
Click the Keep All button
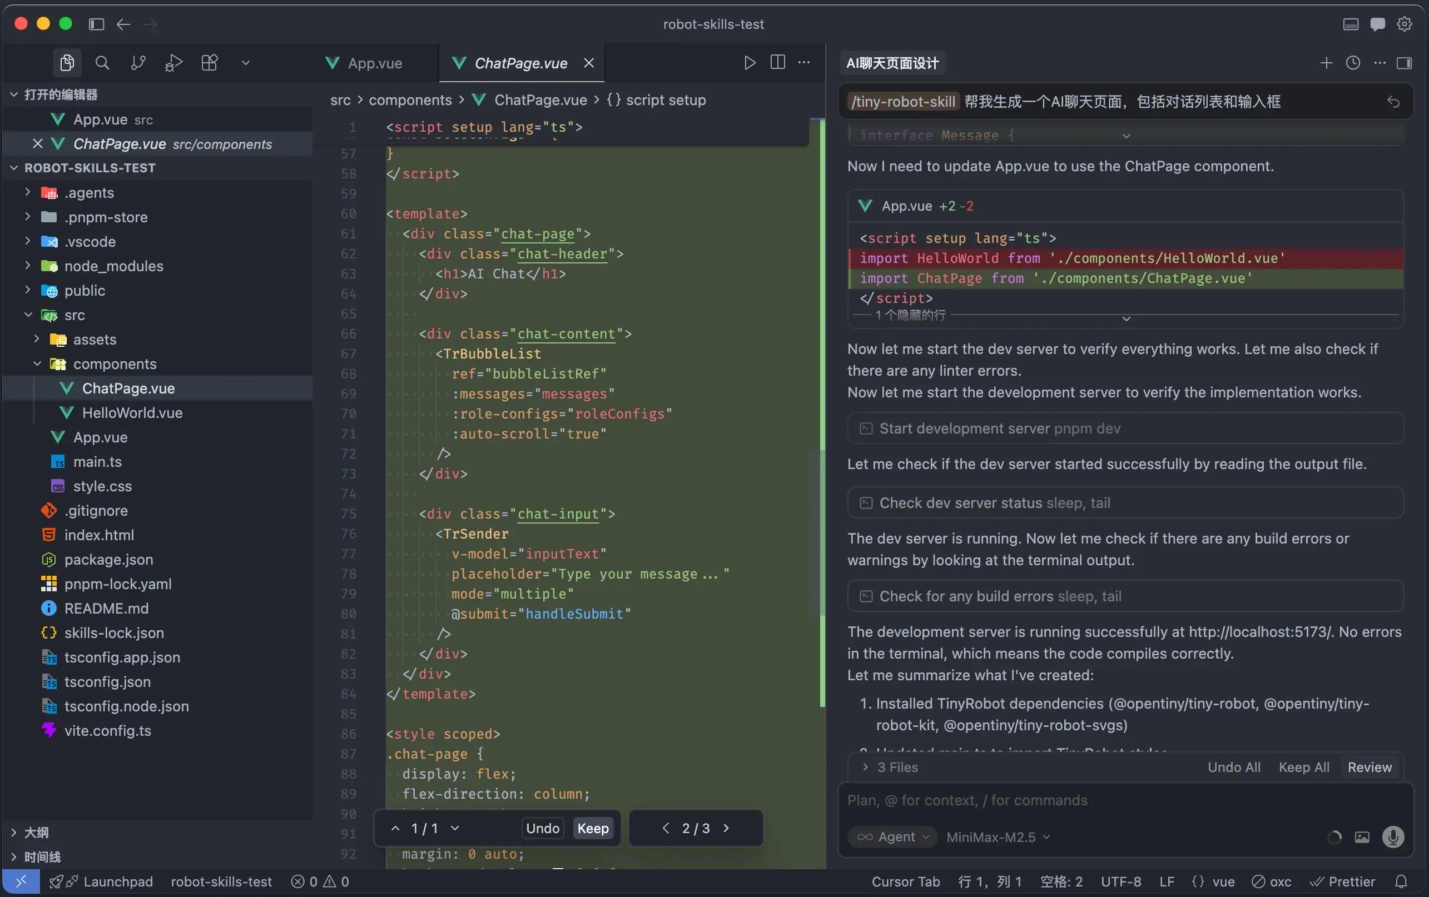(1304, 767)
